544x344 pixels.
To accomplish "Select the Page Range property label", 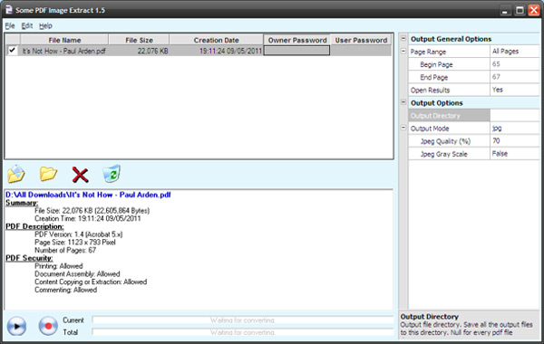I will tap(450, 52).
